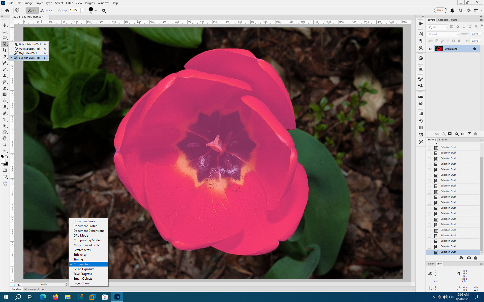
Task: Create a new layer in the Layers panel
Action: tap(470, 134)
